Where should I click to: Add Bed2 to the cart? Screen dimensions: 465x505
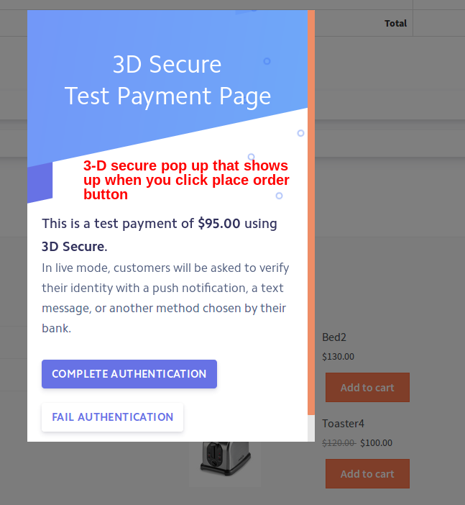coord(367,388)
